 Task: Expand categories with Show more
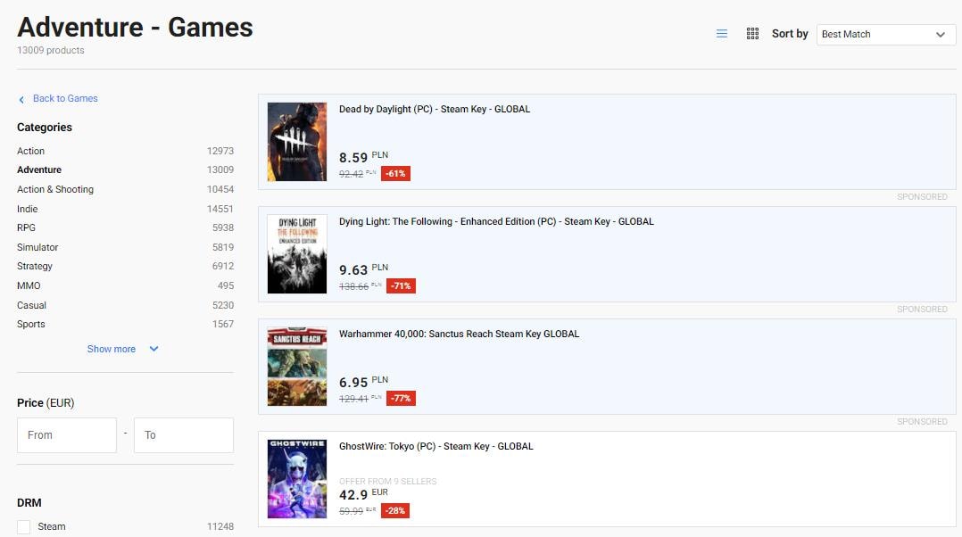point(112,349)
